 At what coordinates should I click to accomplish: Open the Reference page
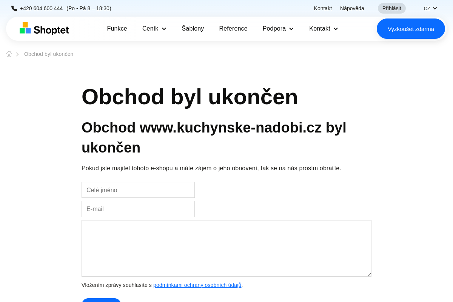point(233,28)
